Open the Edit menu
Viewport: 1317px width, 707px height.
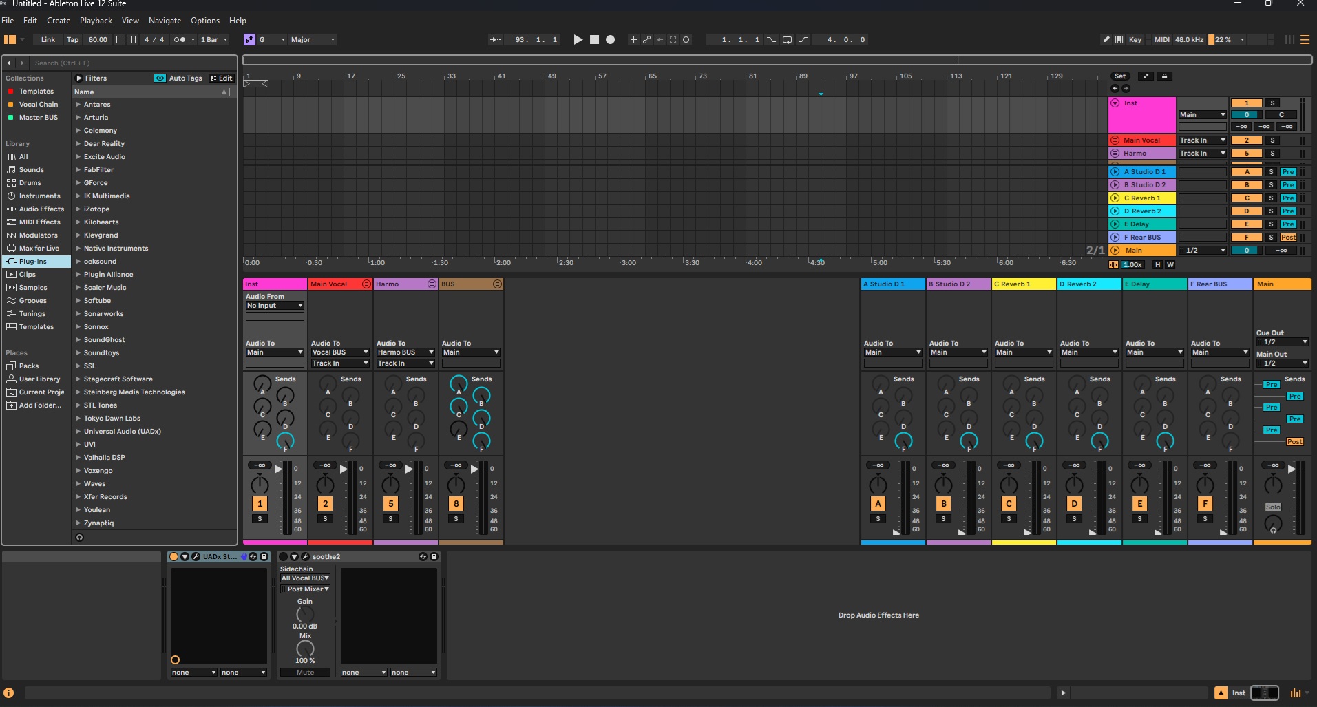click(30, 21)
